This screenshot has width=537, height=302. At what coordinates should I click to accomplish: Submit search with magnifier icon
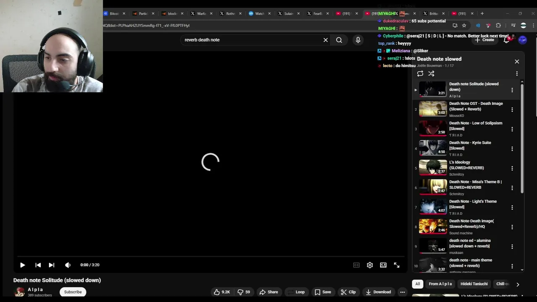339,40
